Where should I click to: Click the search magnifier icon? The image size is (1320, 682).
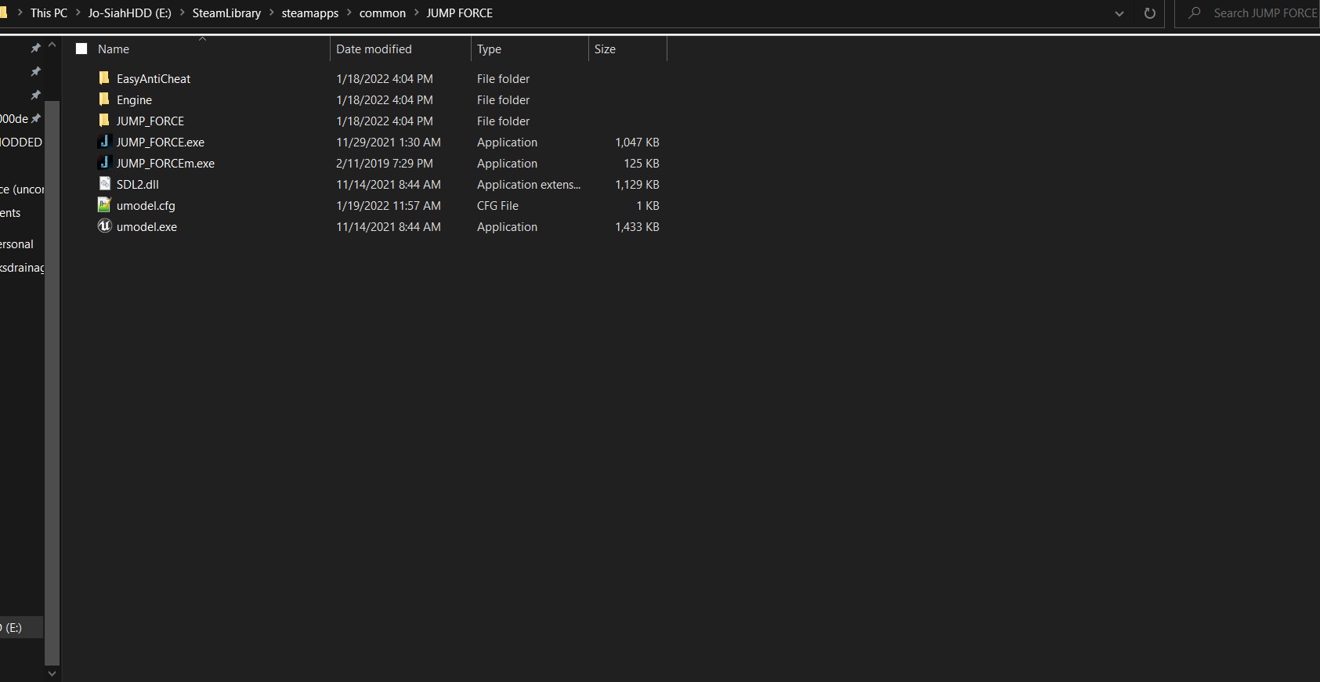pos(1194,13)
